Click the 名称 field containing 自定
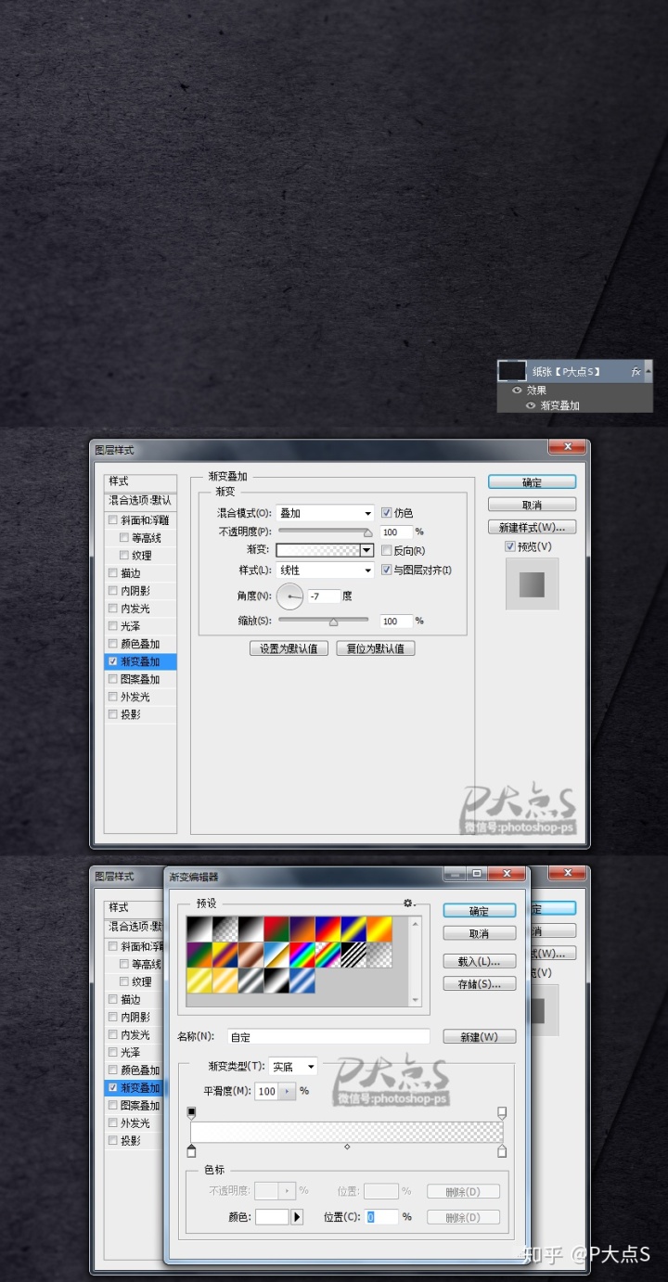Screen dimensions: 668x1282 [328, 1037]
